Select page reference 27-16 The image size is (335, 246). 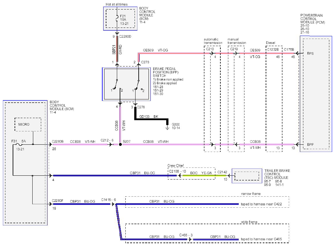click(x=305, y=33)
